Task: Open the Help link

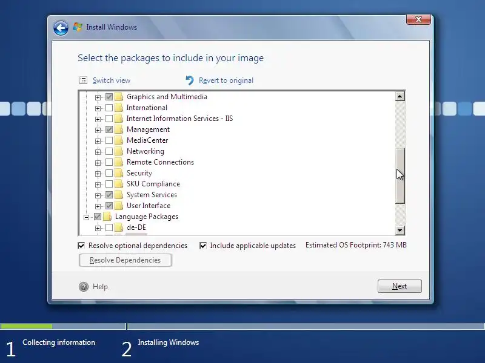Action: (x=100, y=287)
